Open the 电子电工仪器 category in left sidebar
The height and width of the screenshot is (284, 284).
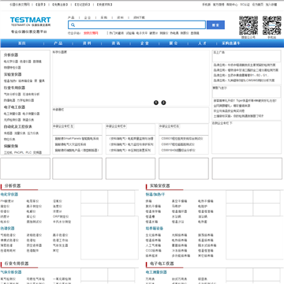point(14,107)
